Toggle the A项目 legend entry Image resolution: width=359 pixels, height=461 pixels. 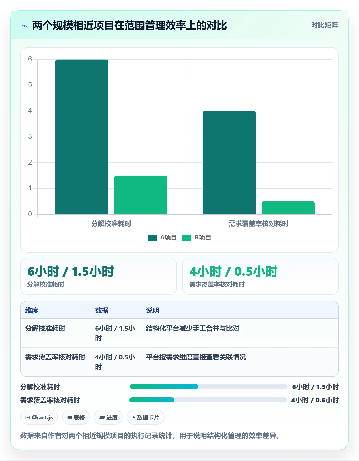click(x=162, y=238)
